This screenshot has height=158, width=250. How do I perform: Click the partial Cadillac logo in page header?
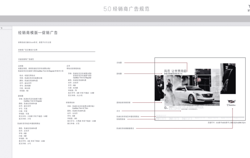[x=249, y=8]
